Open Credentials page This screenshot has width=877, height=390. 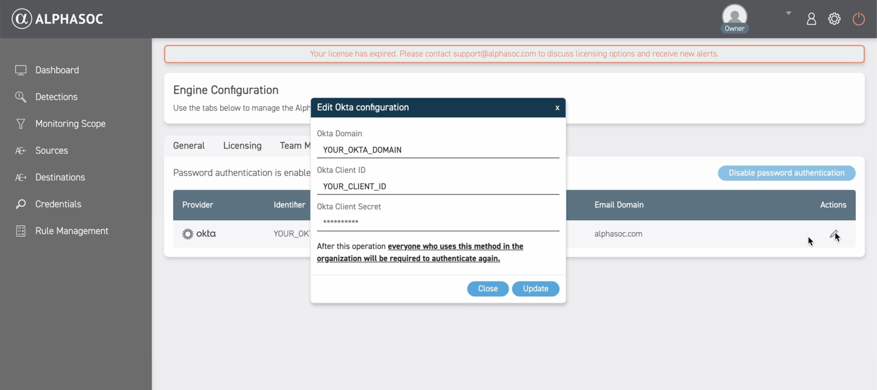58,204
